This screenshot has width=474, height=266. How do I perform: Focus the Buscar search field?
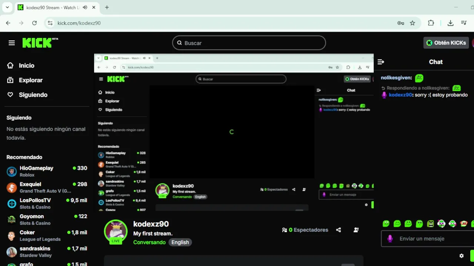(x=249, y=43)
